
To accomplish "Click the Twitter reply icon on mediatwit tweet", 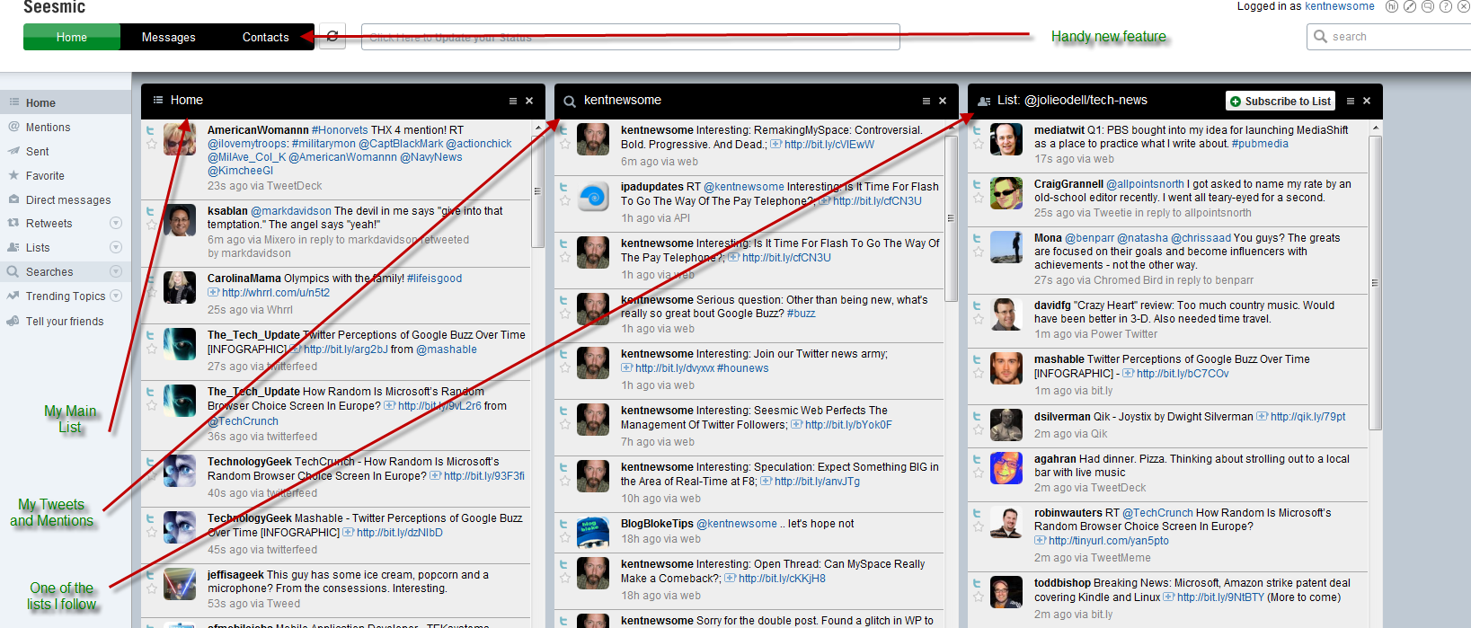I will [978, 130].
